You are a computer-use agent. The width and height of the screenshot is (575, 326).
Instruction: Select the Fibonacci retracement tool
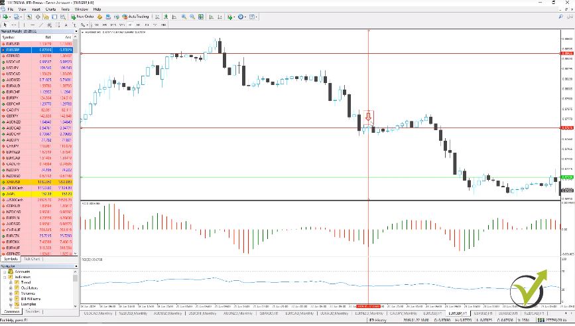point(58,25)
